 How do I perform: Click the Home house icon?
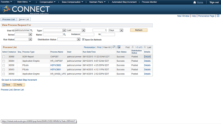coord(195,2)
